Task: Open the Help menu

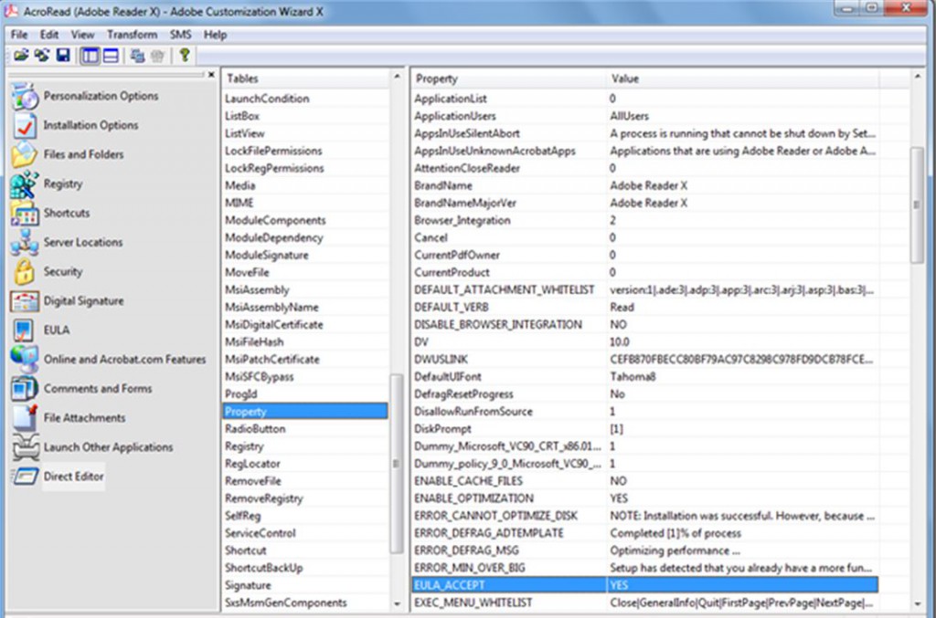Action: click(x=215, y=35)
